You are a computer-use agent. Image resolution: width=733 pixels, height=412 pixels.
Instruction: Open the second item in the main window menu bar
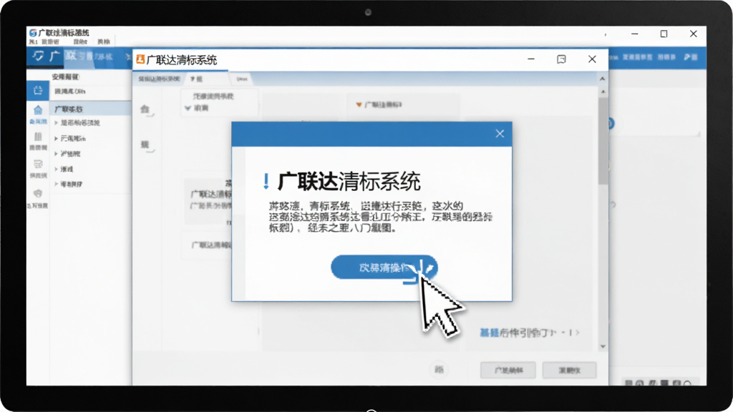click(x=50, y=41)
